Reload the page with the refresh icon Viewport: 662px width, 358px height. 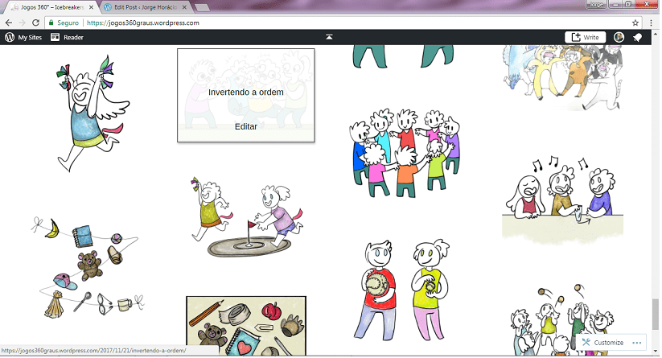pos(38,23)
